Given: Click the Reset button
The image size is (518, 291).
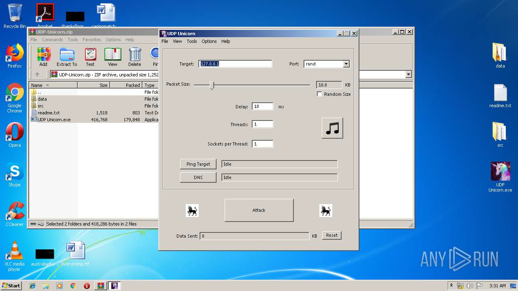Looking at the screenshot, I should 332,235.
